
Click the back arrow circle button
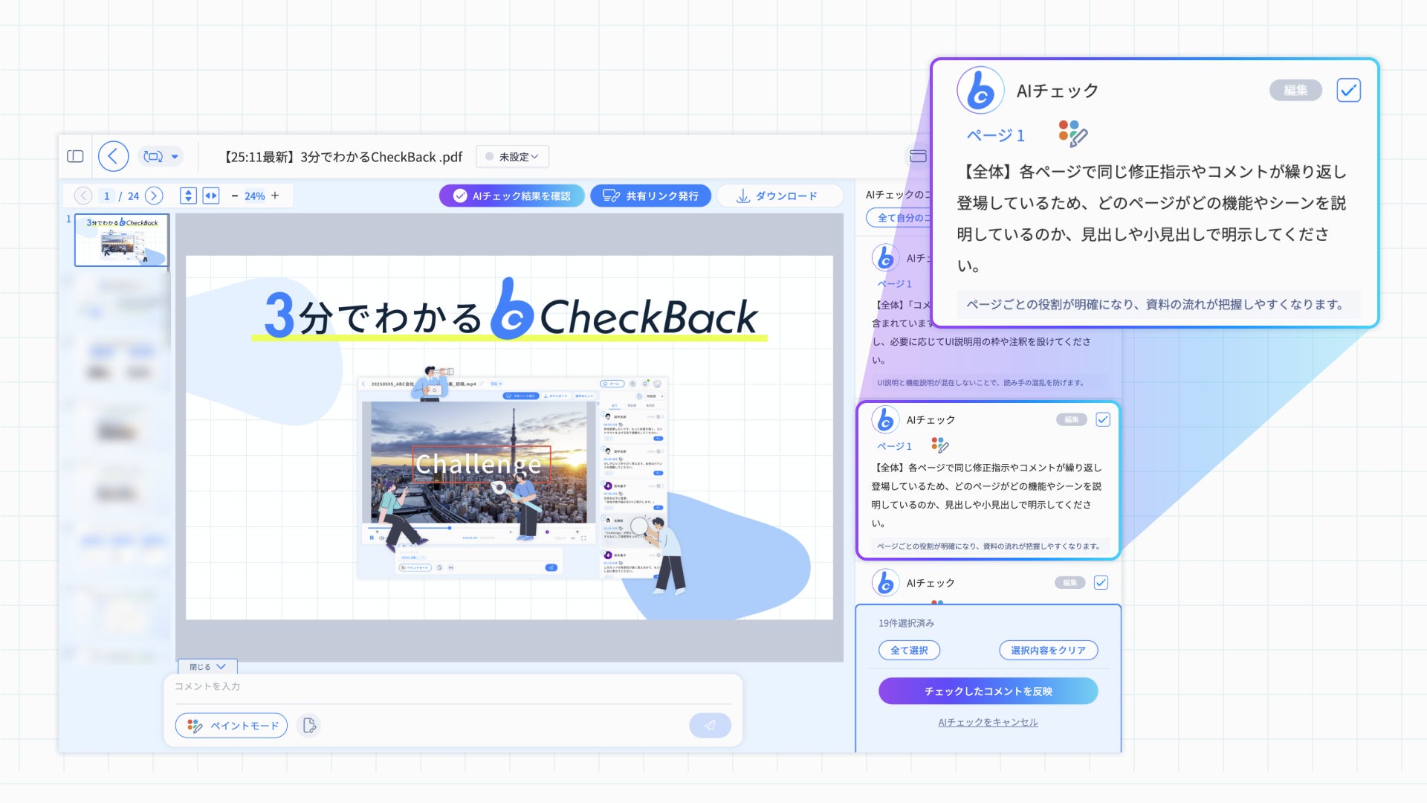coord(113,156)
